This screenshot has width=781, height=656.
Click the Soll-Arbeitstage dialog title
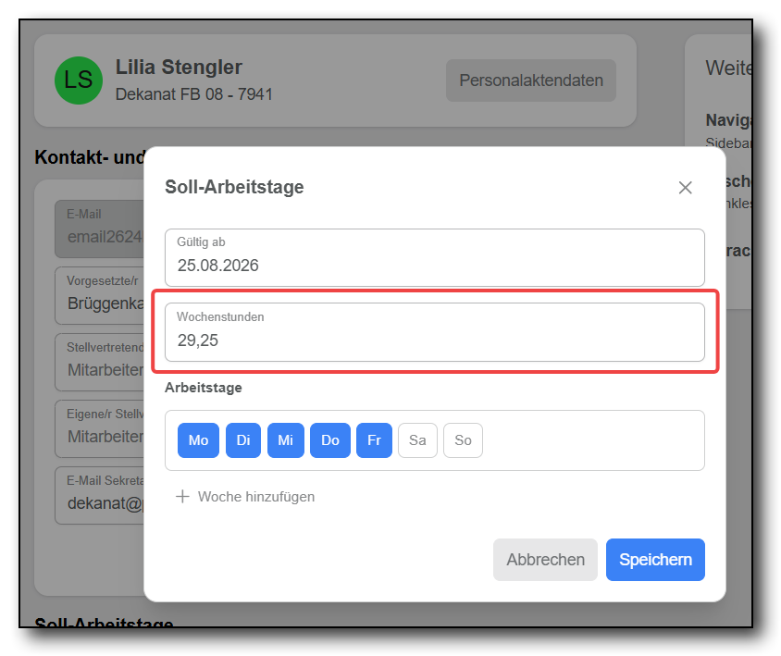pos(234,187)
